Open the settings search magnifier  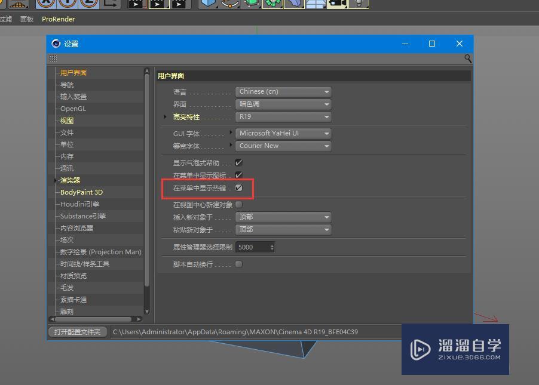(468, 58)
